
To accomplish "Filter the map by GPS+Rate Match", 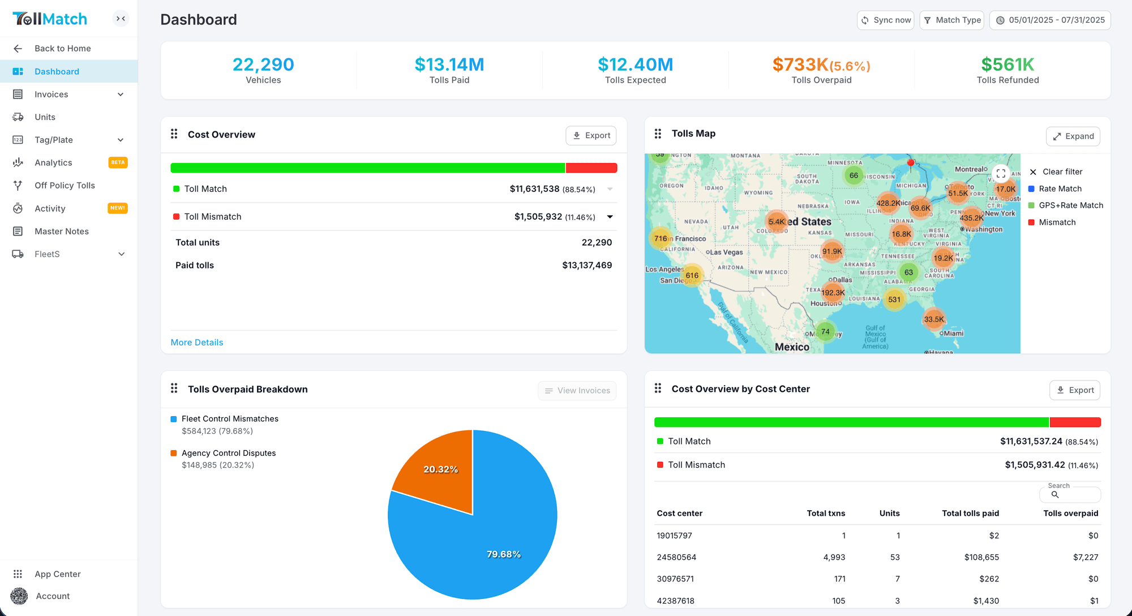I will pos(1066,206).
